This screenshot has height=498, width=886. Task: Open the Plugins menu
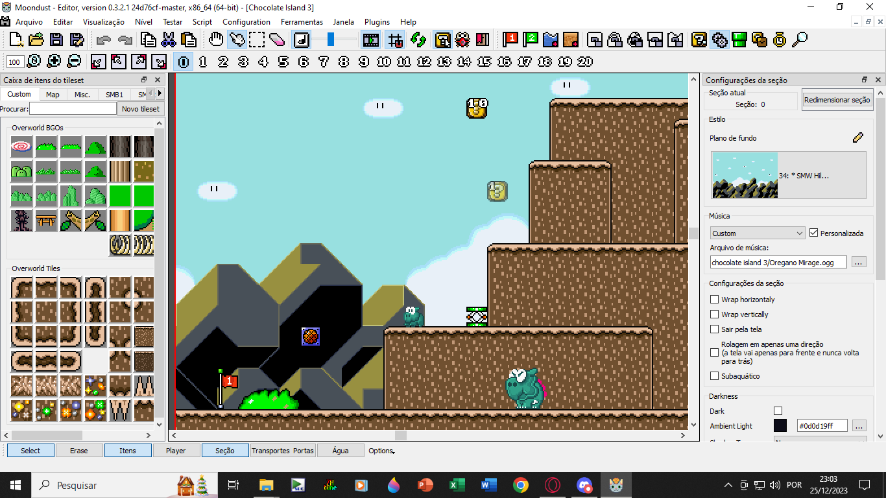[377, 21]
